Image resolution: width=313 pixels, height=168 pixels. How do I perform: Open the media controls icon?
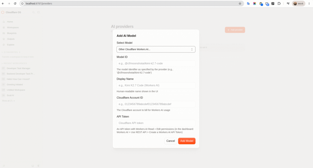(x=288, y=4)
